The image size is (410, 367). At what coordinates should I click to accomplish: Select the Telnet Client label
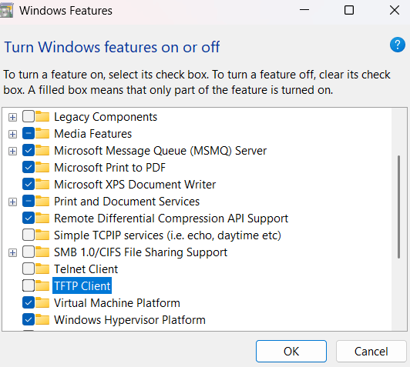pos(86,269)
